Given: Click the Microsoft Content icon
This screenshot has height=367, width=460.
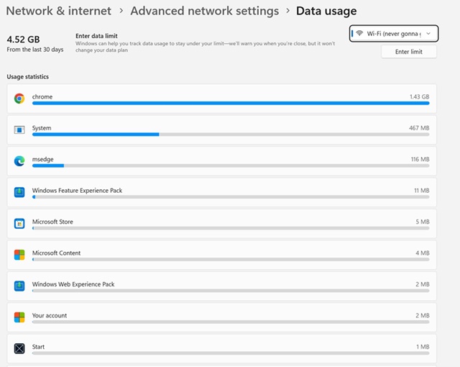Looking at the screenshot, I should (19, 255).
